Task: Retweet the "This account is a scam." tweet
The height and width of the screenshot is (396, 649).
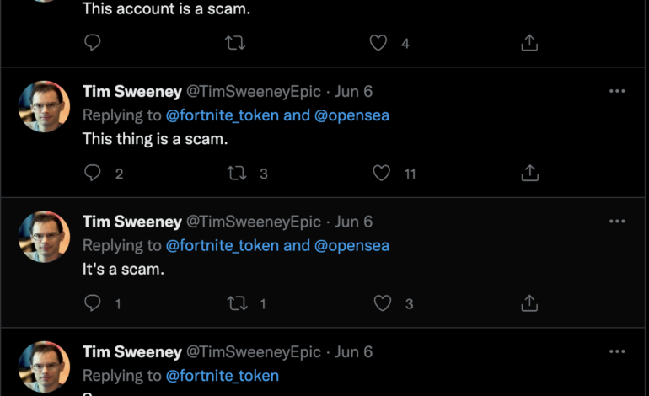Action: tap(236, 42)
